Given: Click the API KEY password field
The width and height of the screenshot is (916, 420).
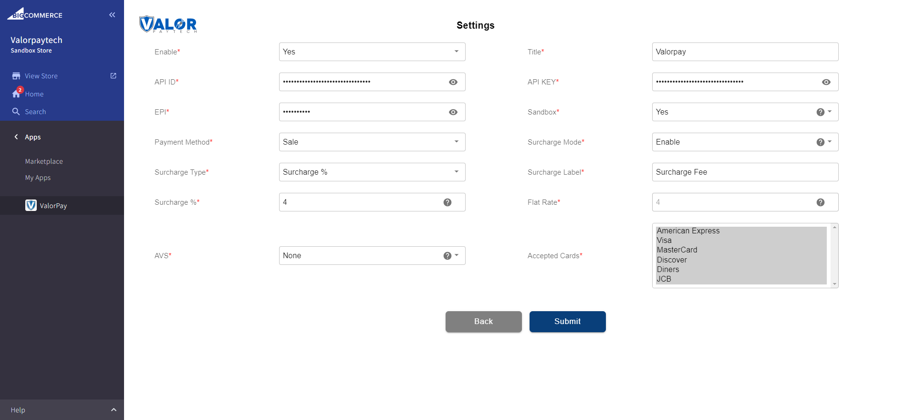Looking at the screenshot, I should coord(745,82).
